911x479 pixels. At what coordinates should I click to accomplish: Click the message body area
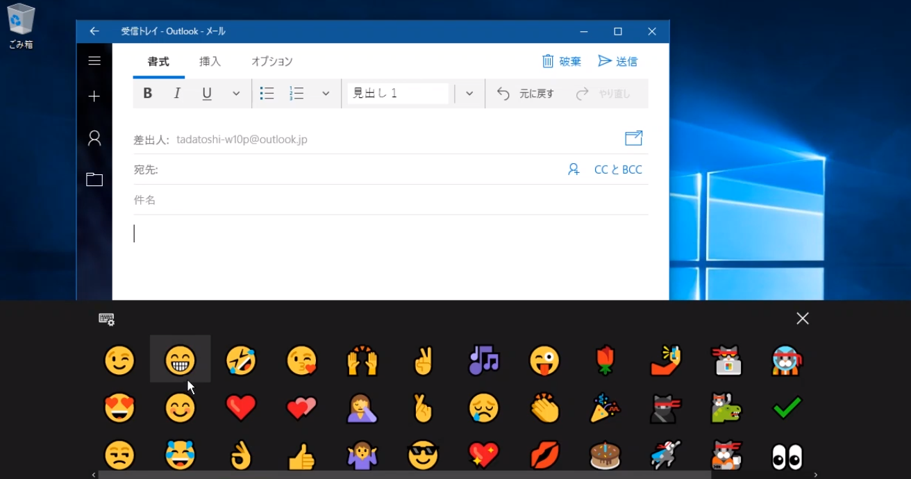tap(390, 257)
